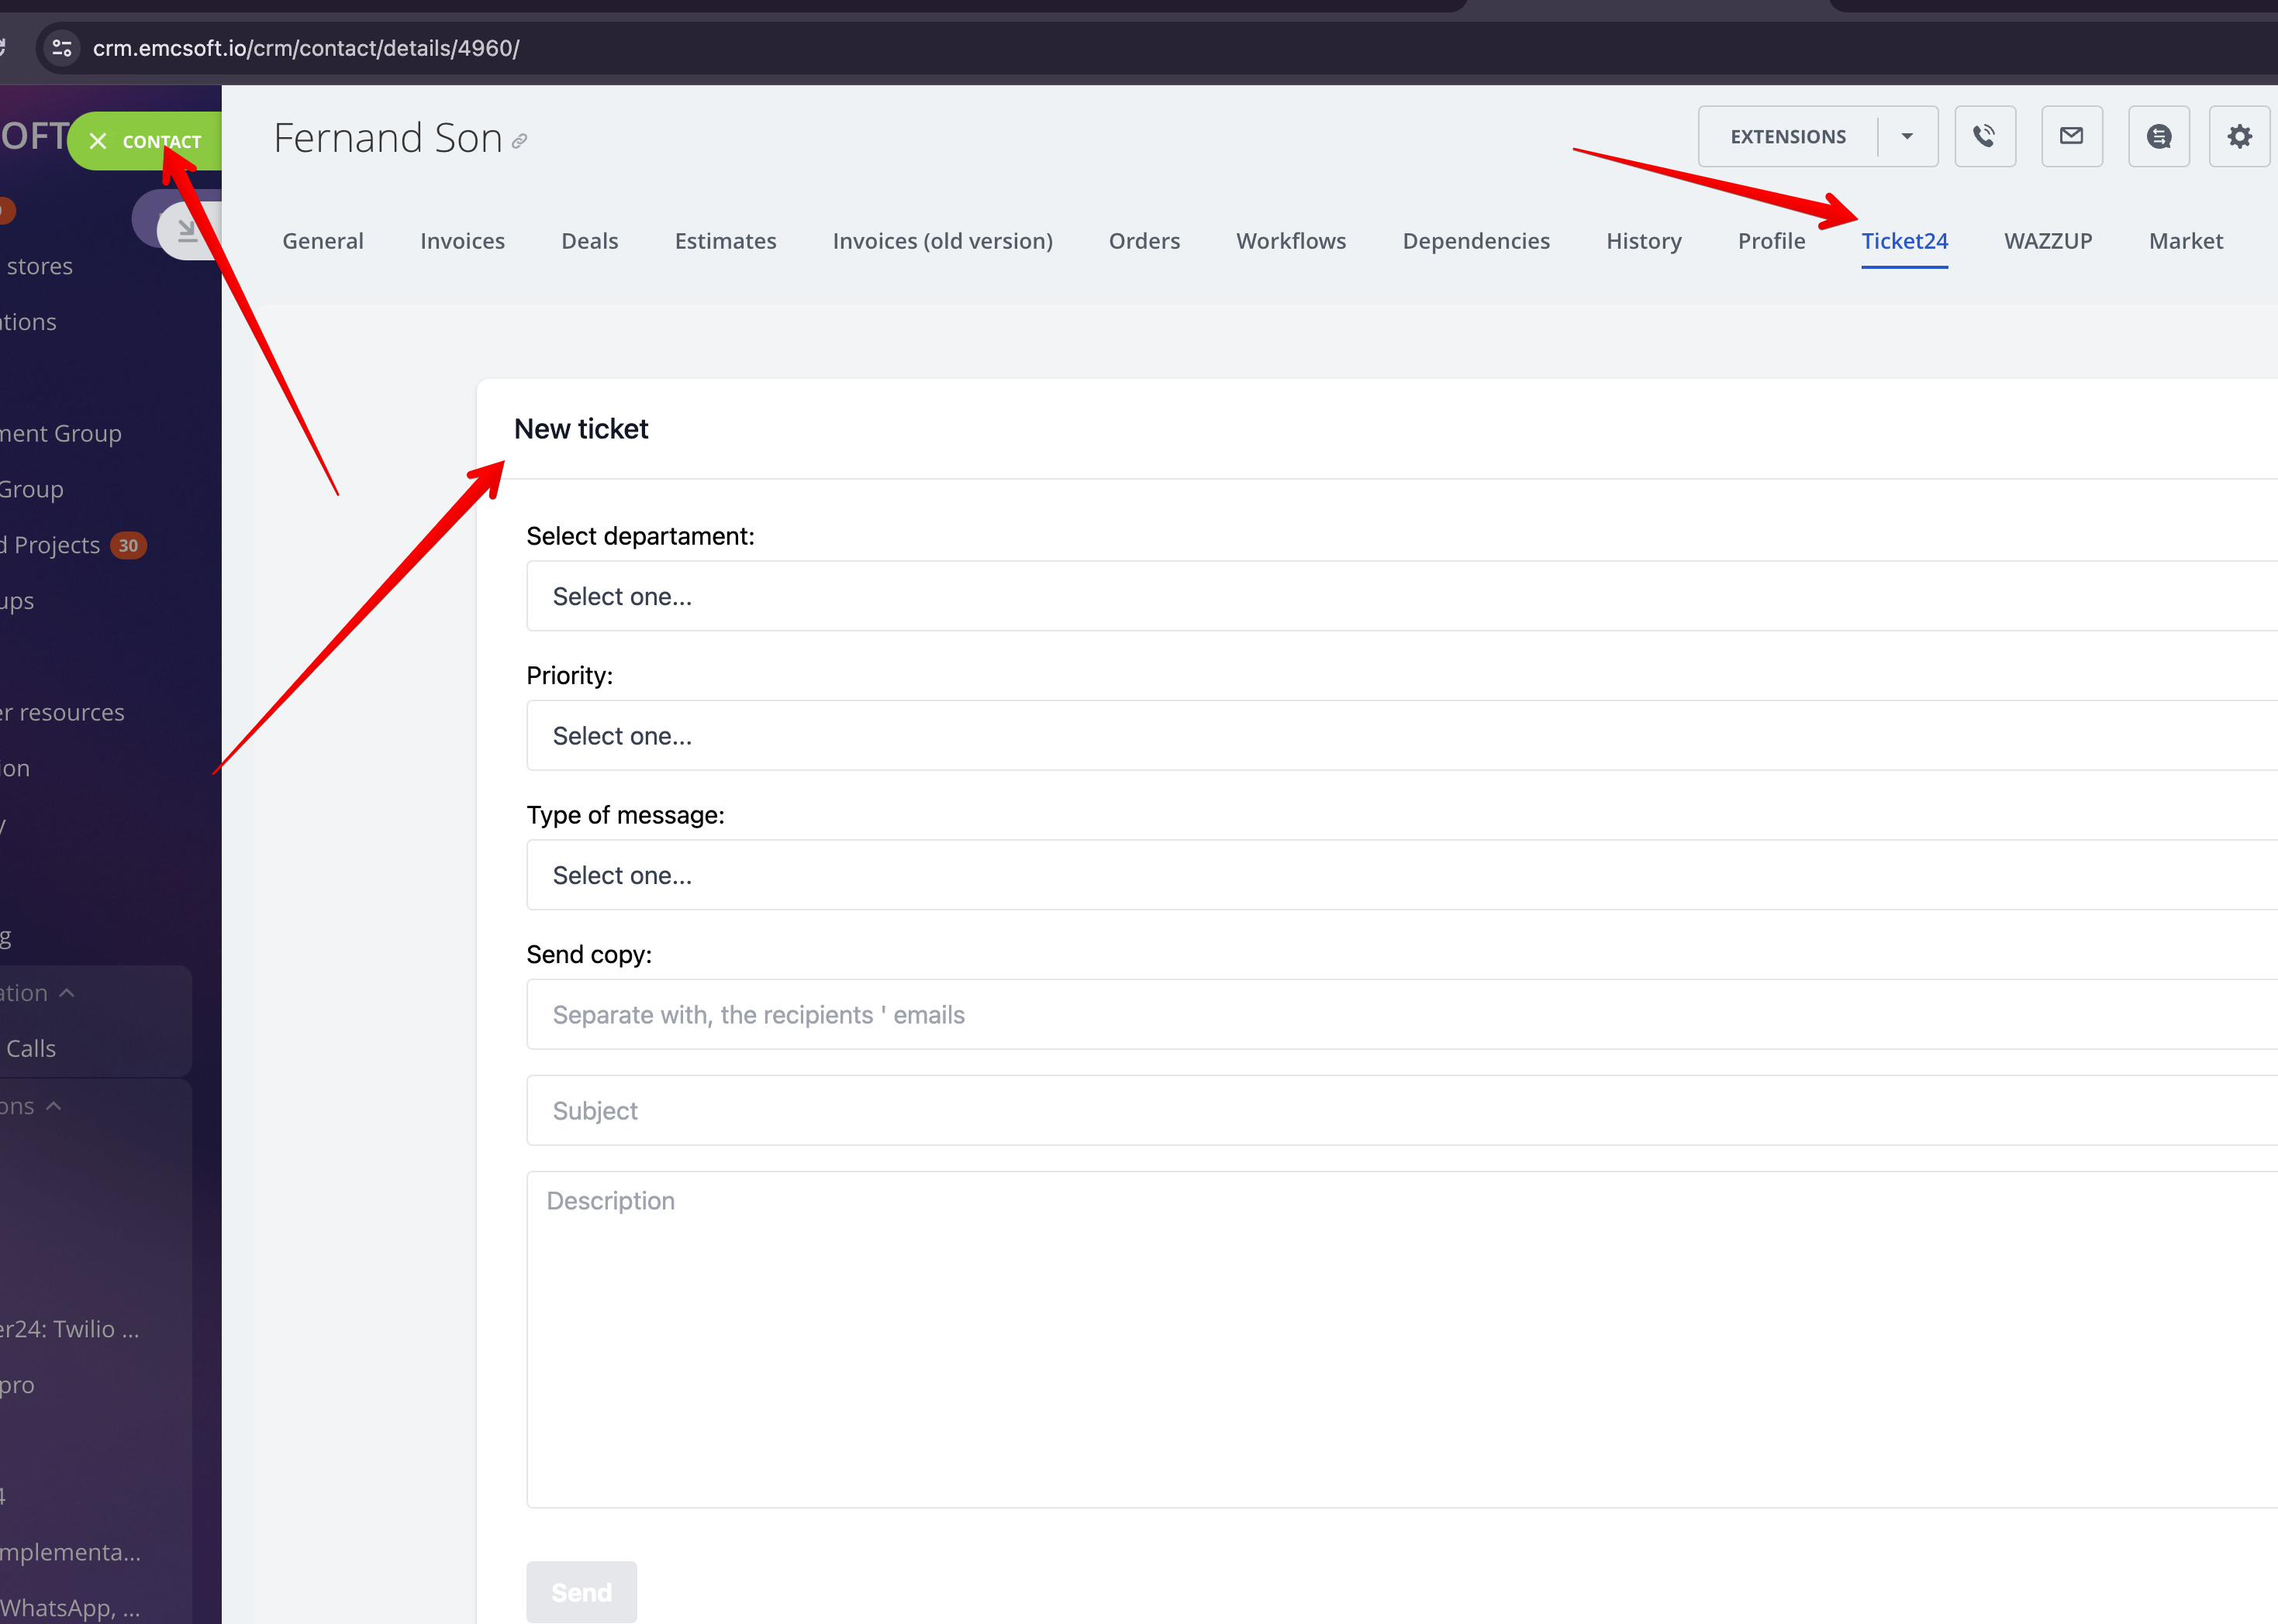Viewport: 2278px width, 1624px height.
Task: Click the link icon next to Fernand Son
Action: pyautogui.click(x=519, y=142)
